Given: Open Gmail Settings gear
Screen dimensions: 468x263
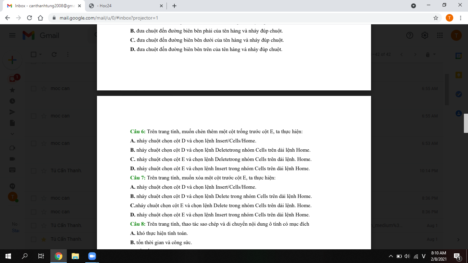Looking at the screenshot, I should [425, 35].
